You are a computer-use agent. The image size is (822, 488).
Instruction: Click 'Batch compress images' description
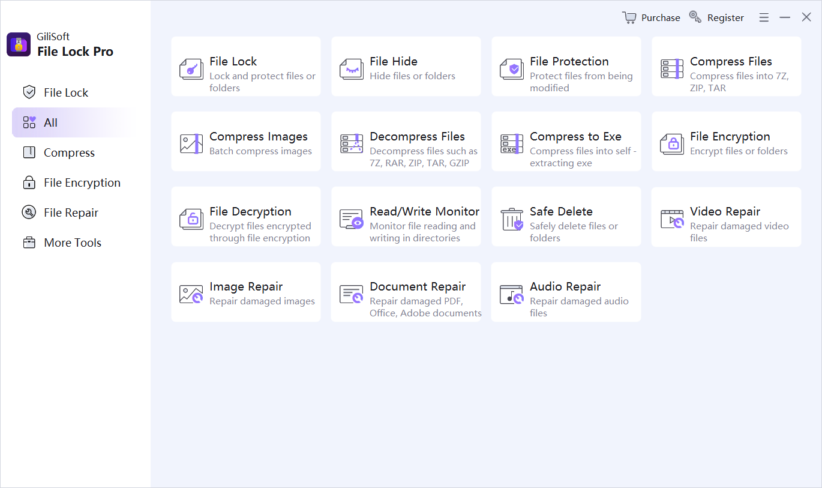coord(260,151)
